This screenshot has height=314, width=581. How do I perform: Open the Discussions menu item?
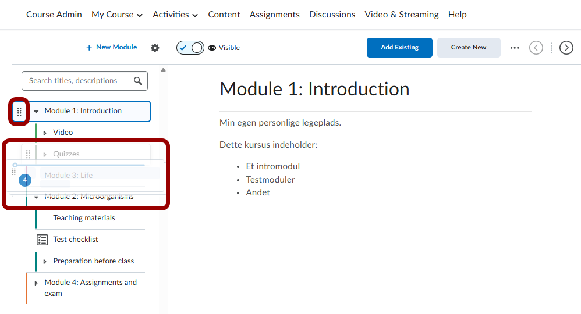pos(332,15)
